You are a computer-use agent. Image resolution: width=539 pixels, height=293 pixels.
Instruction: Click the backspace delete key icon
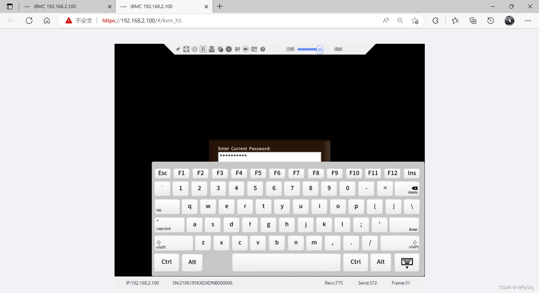point(407,189)
